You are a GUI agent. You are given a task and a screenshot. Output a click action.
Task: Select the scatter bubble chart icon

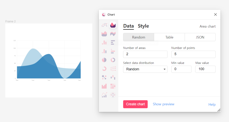click(x=104, y=77)
